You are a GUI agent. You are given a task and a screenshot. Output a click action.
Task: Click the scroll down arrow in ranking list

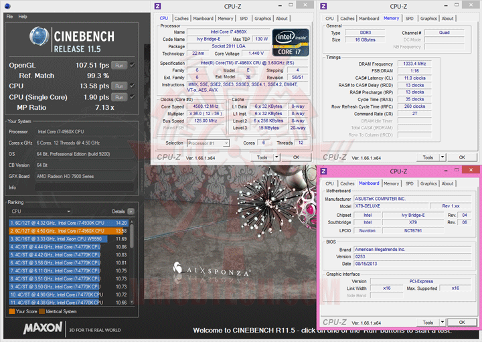click(132, 303)
